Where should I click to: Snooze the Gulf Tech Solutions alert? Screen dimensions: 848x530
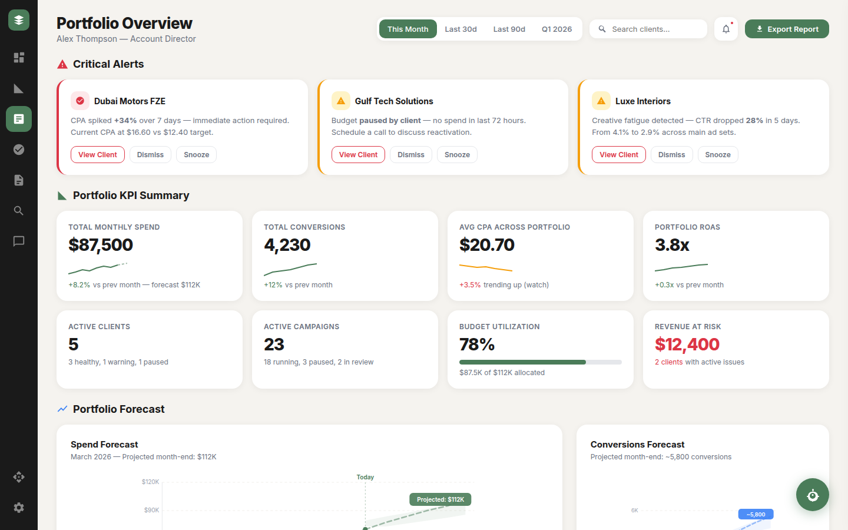457,155
